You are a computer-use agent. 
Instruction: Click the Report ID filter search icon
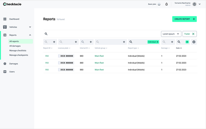(46, 42)
